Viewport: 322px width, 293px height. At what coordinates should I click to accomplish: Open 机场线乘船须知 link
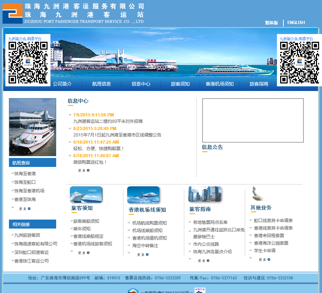(x=147, y=230)
